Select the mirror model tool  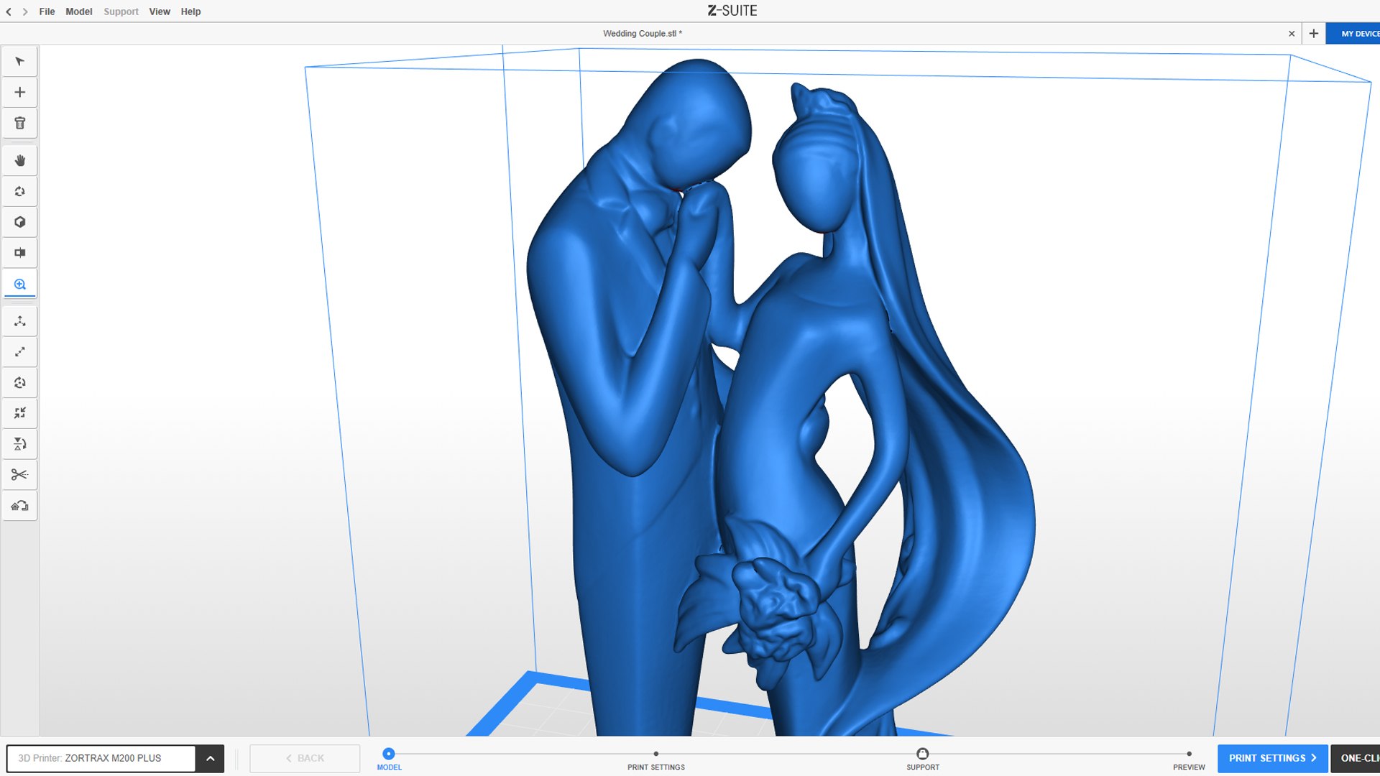click(x=20, y=444)
